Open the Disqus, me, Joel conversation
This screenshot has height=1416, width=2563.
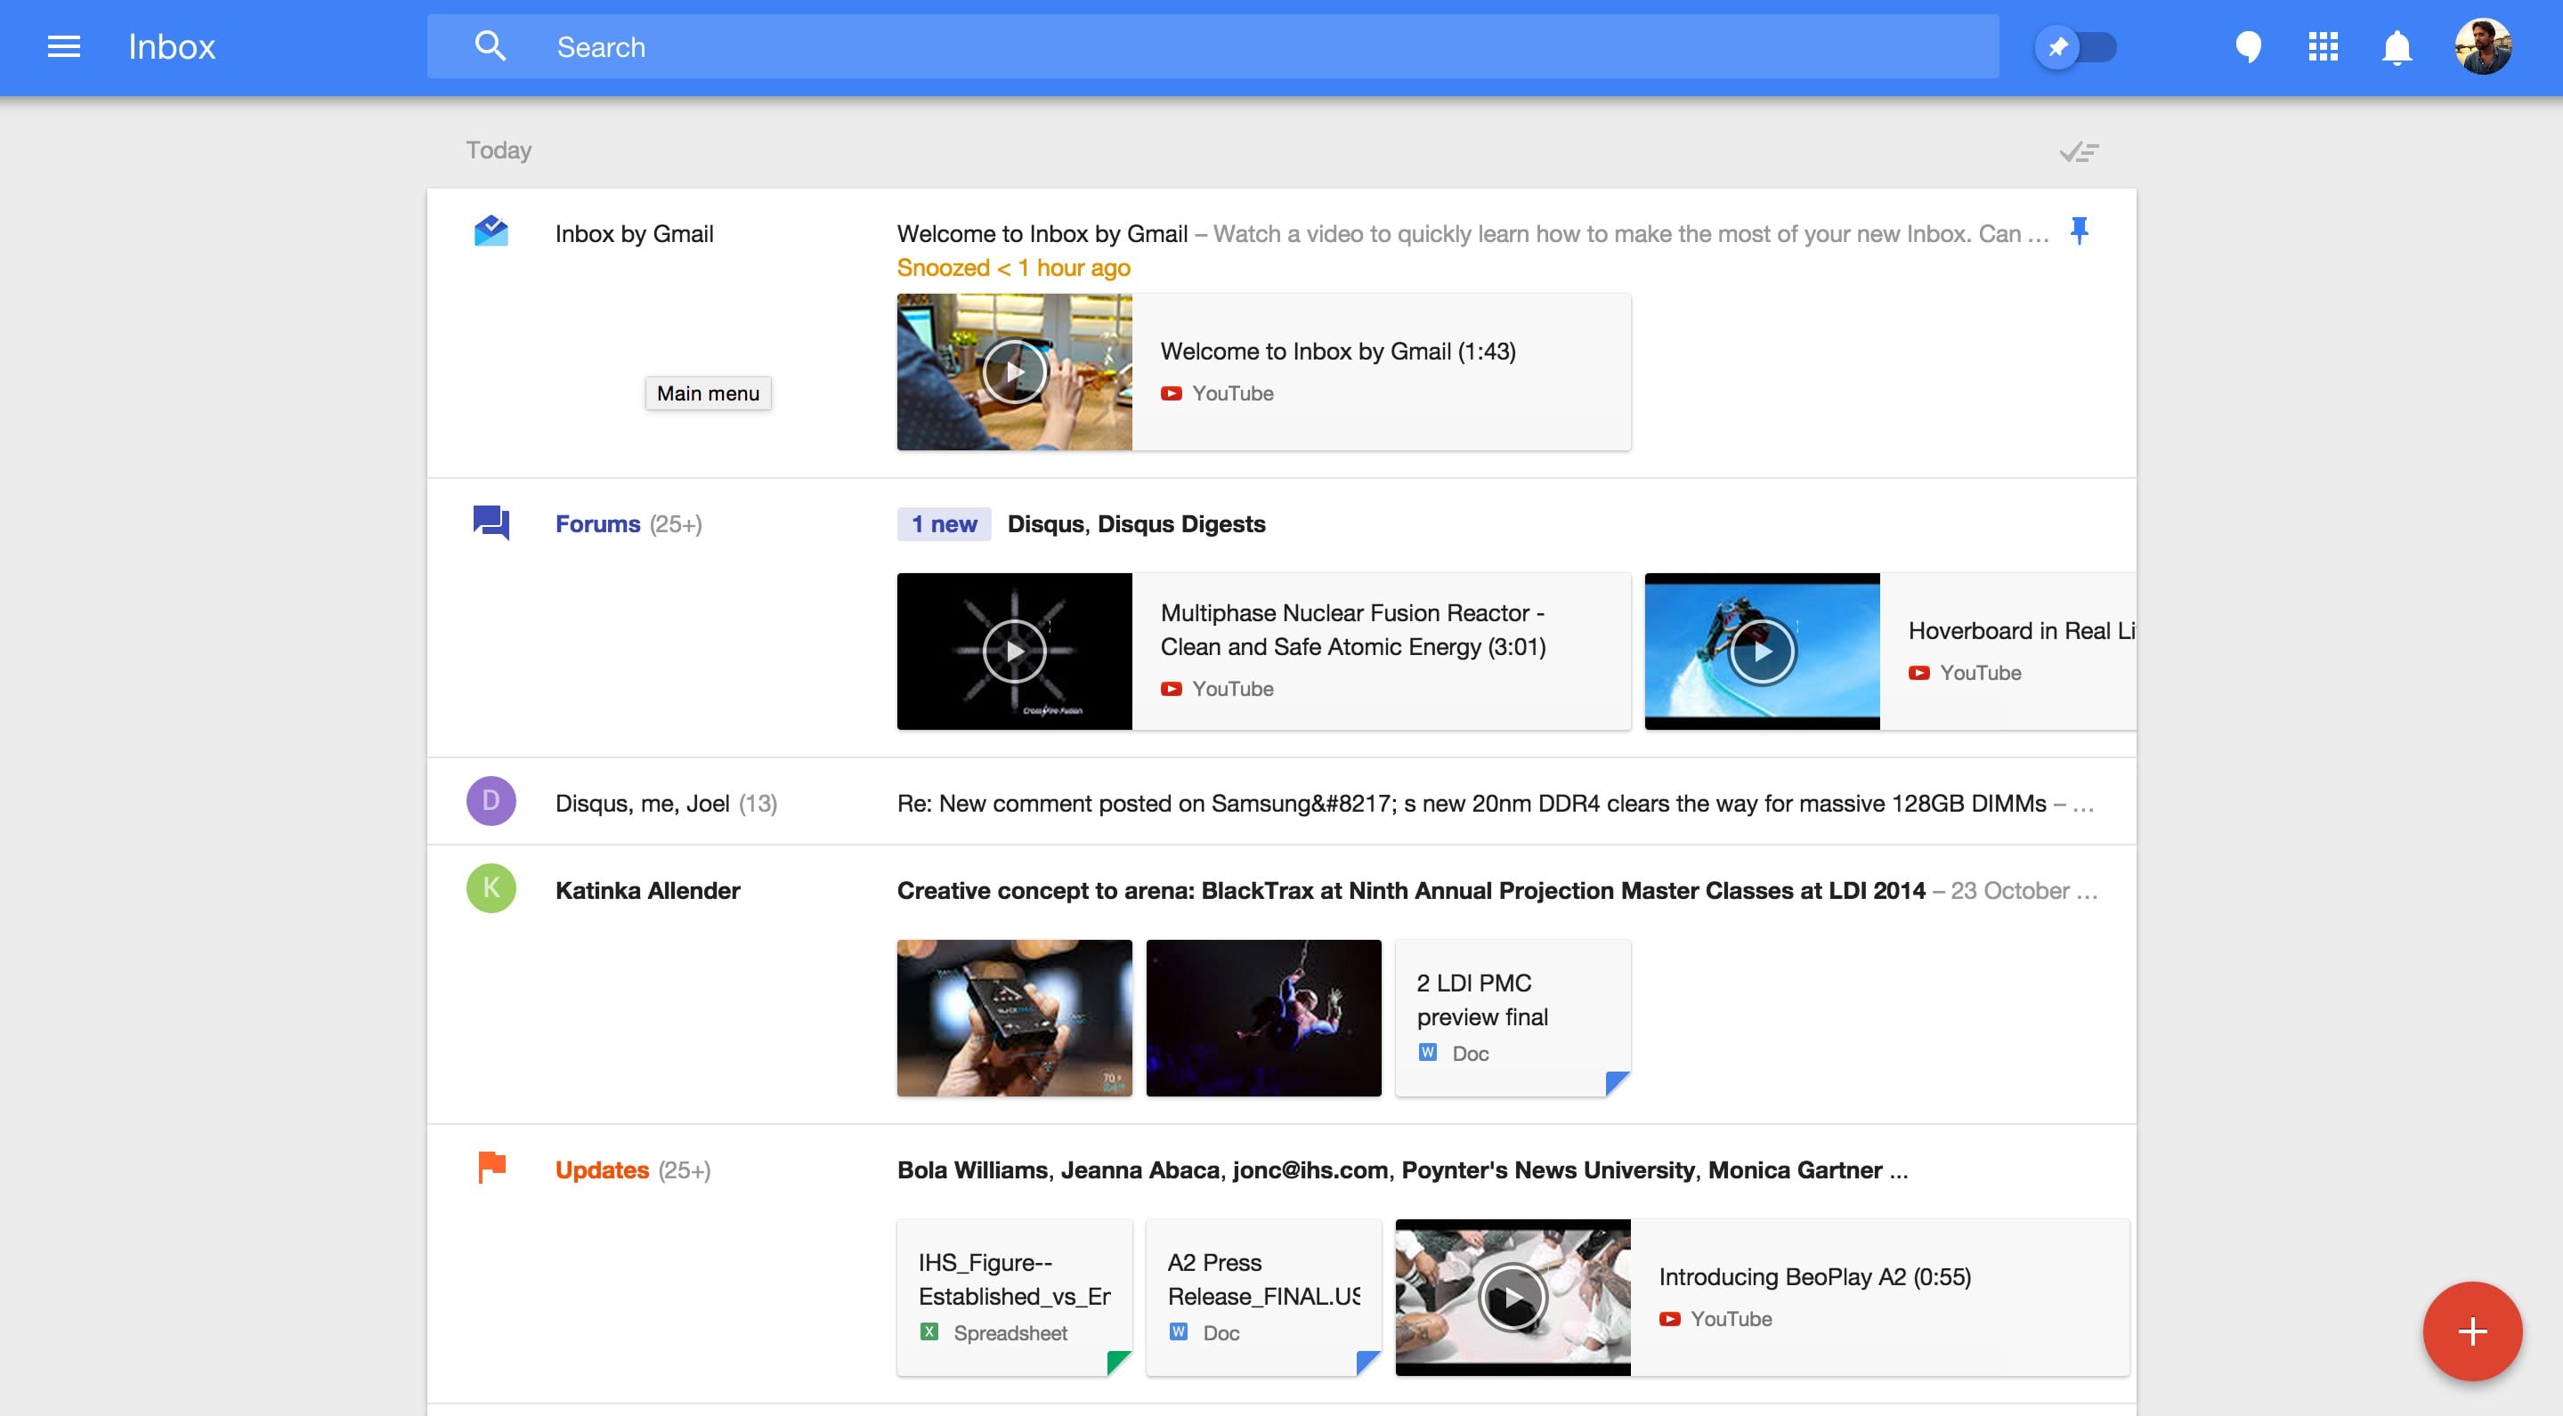[666, 804]
